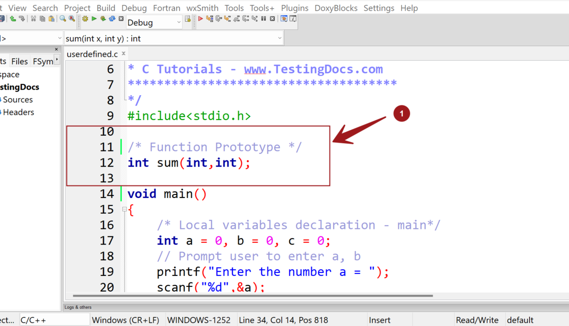Click the Undo arrow icon

(x=13, y=20)
